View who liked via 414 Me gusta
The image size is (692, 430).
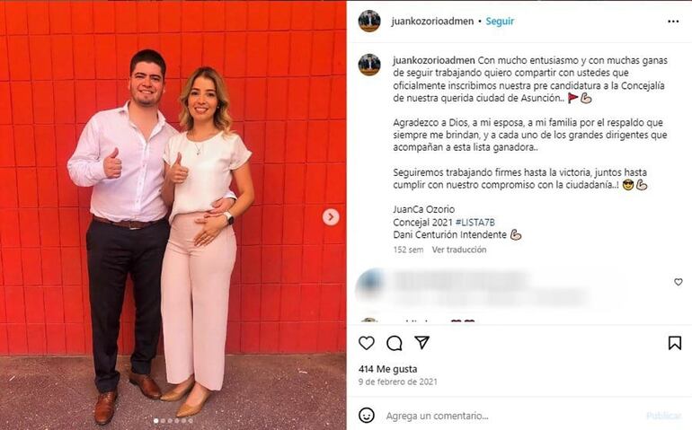[387, 369]
